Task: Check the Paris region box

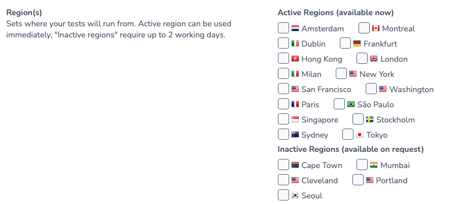Action: [x=284, y=104]
